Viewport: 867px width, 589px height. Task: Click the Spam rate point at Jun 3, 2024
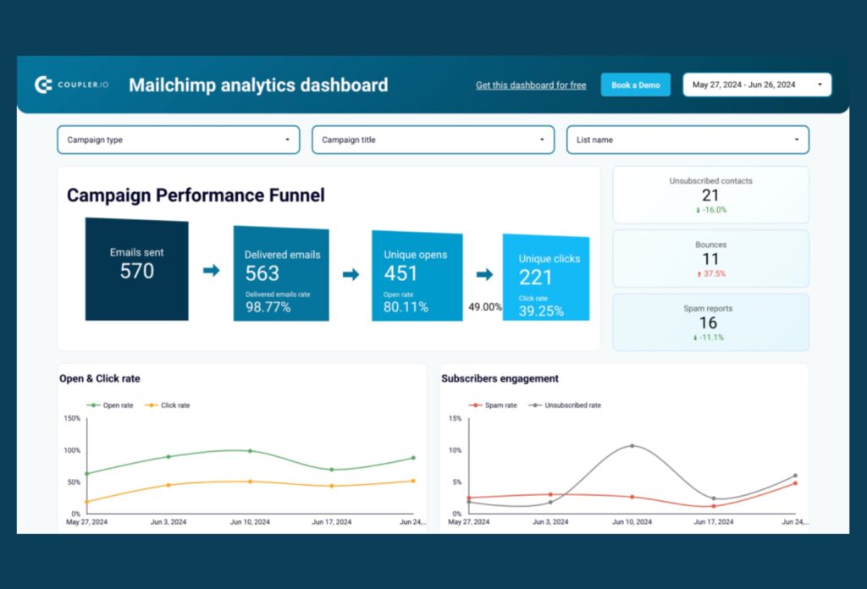click(x=550, y=494)
